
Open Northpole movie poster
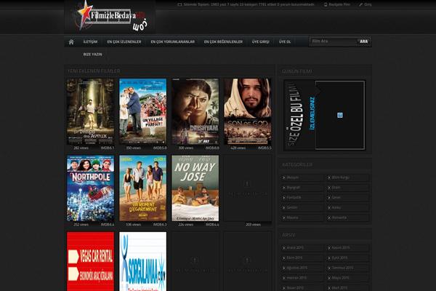pos(90,188)
